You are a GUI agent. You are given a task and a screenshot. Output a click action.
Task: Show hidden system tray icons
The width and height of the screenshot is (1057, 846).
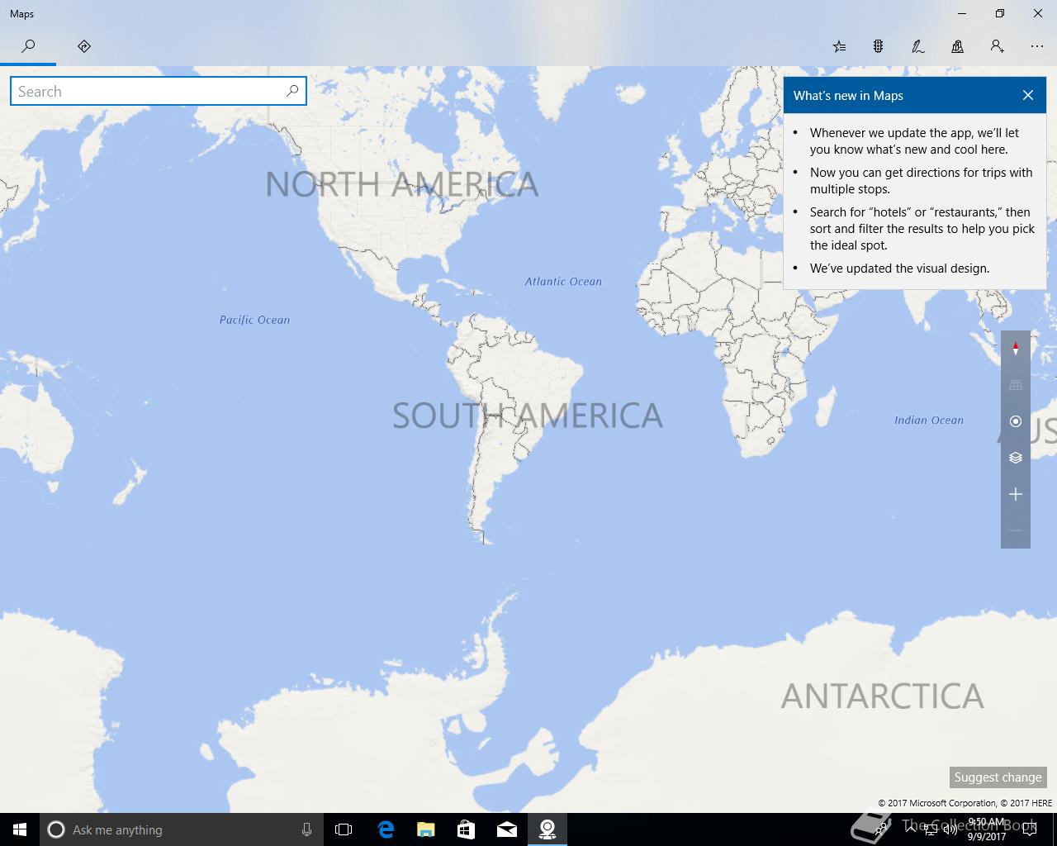tap(909, 829)
